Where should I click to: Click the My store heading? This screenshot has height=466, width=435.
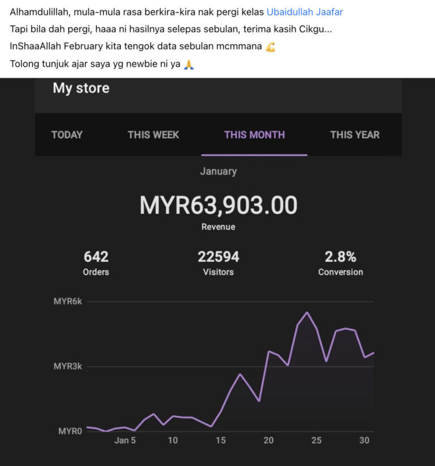coord(81,88)
